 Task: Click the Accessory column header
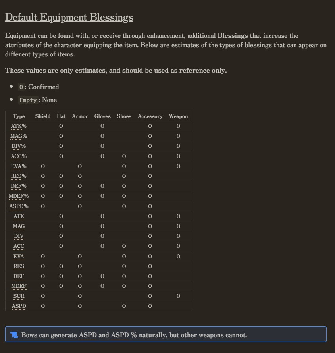coord(150,116)
